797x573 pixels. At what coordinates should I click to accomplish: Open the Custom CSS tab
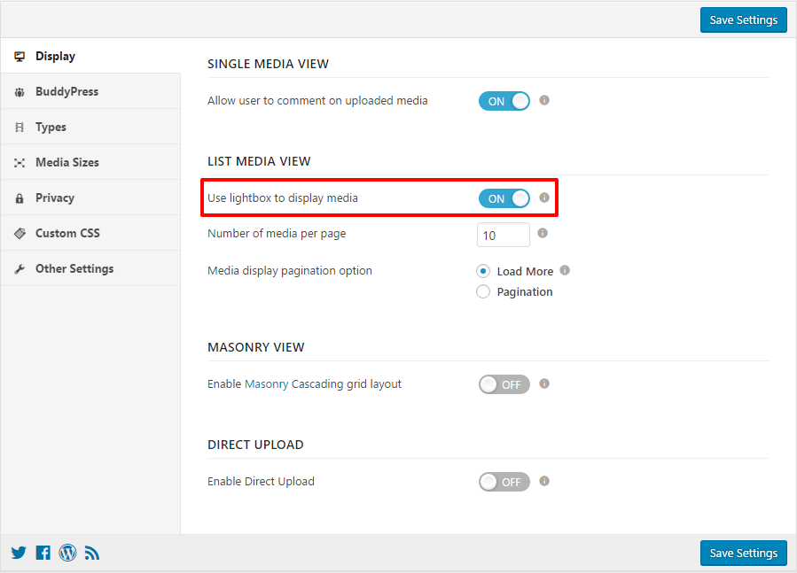click(67, 233)
